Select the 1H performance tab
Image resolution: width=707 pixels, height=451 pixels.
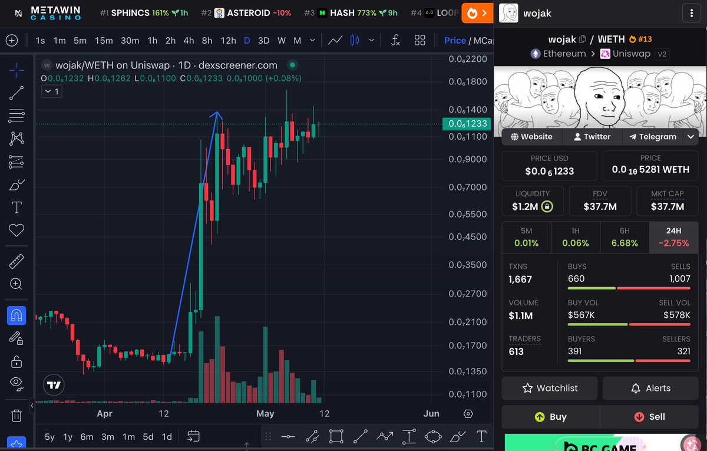pyautogui.click(x=576, y=238)
